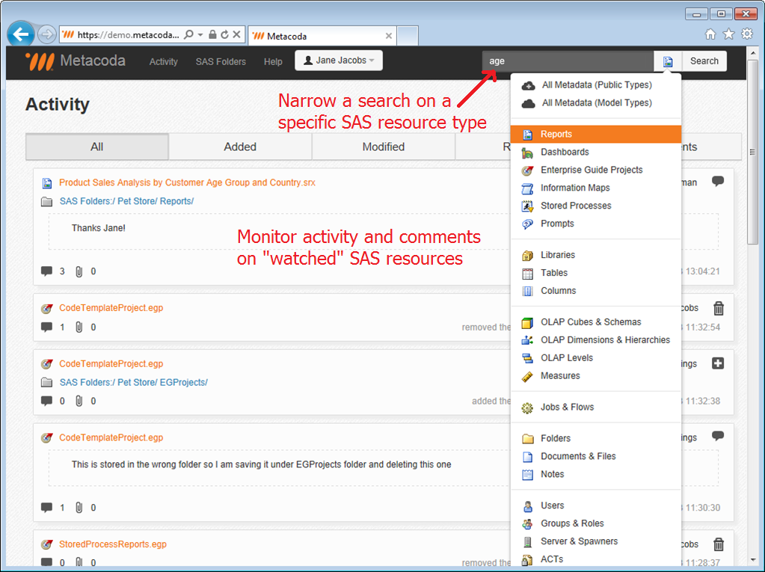Screen dimensions: 765x572
Task: Select Server & Spawners type
Action: [596, 541]
